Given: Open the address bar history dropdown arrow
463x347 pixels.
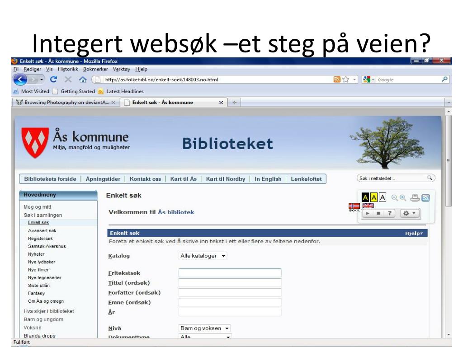Looking at the screenshot, I should tap(354, 80).
